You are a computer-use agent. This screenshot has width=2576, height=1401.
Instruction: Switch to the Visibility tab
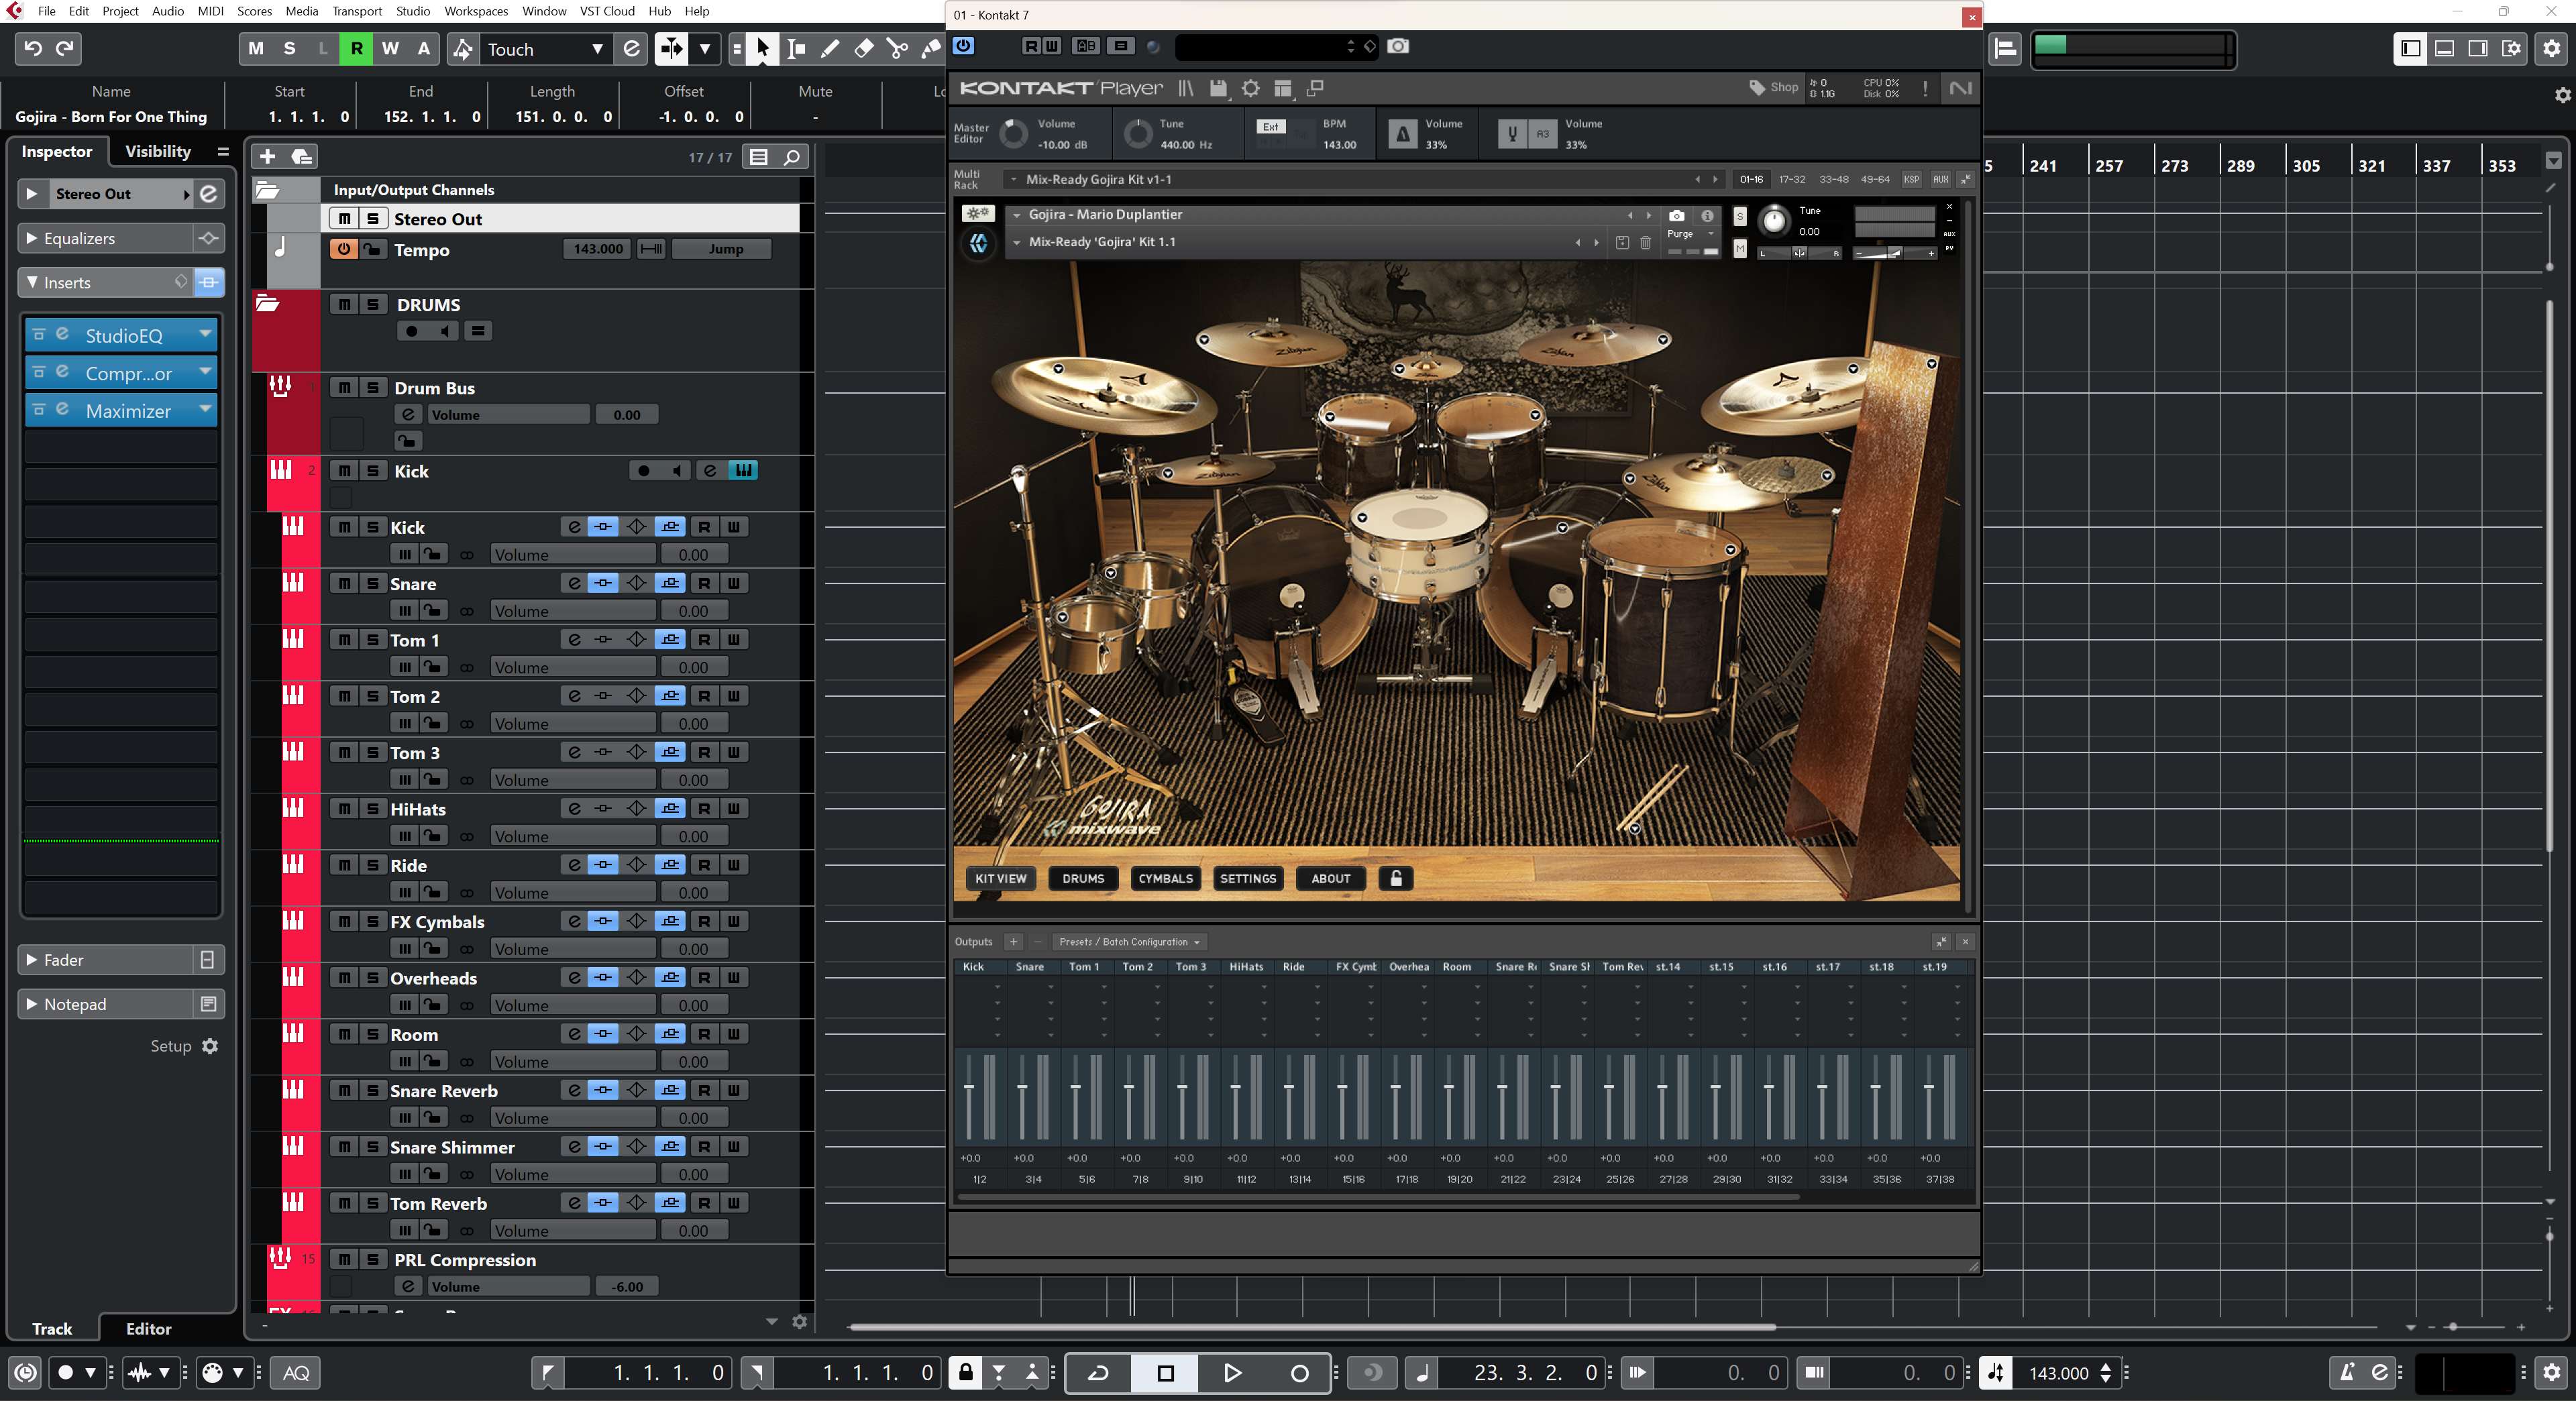tap(157, 151)
